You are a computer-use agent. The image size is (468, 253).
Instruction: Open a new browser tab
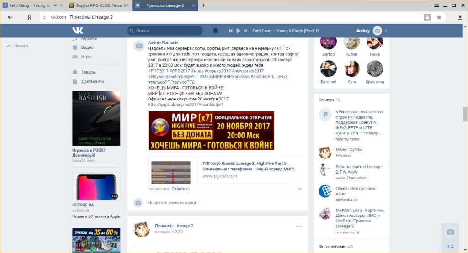pos(203,5)
